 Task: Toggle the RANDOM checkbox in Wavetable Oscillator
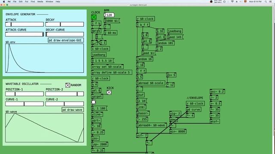(x=68, y=85)
